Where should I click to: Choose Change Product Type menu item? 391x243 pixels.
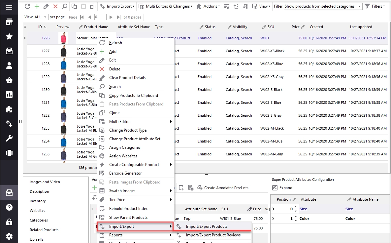136,130
